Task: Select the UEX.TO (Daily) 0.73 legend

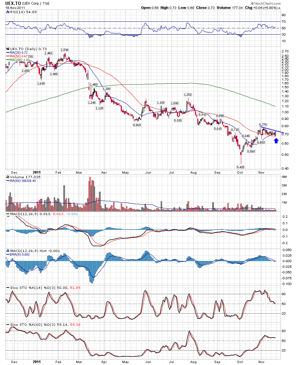Action: (28, 49)
